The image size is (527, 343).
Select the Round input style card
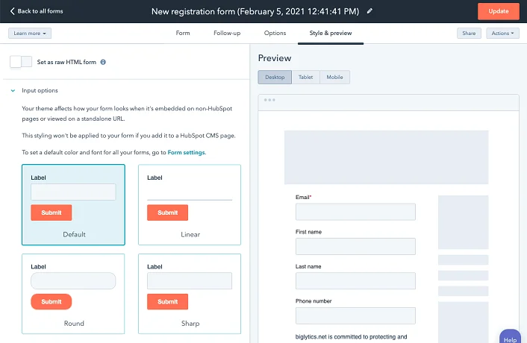pos(73,294)
